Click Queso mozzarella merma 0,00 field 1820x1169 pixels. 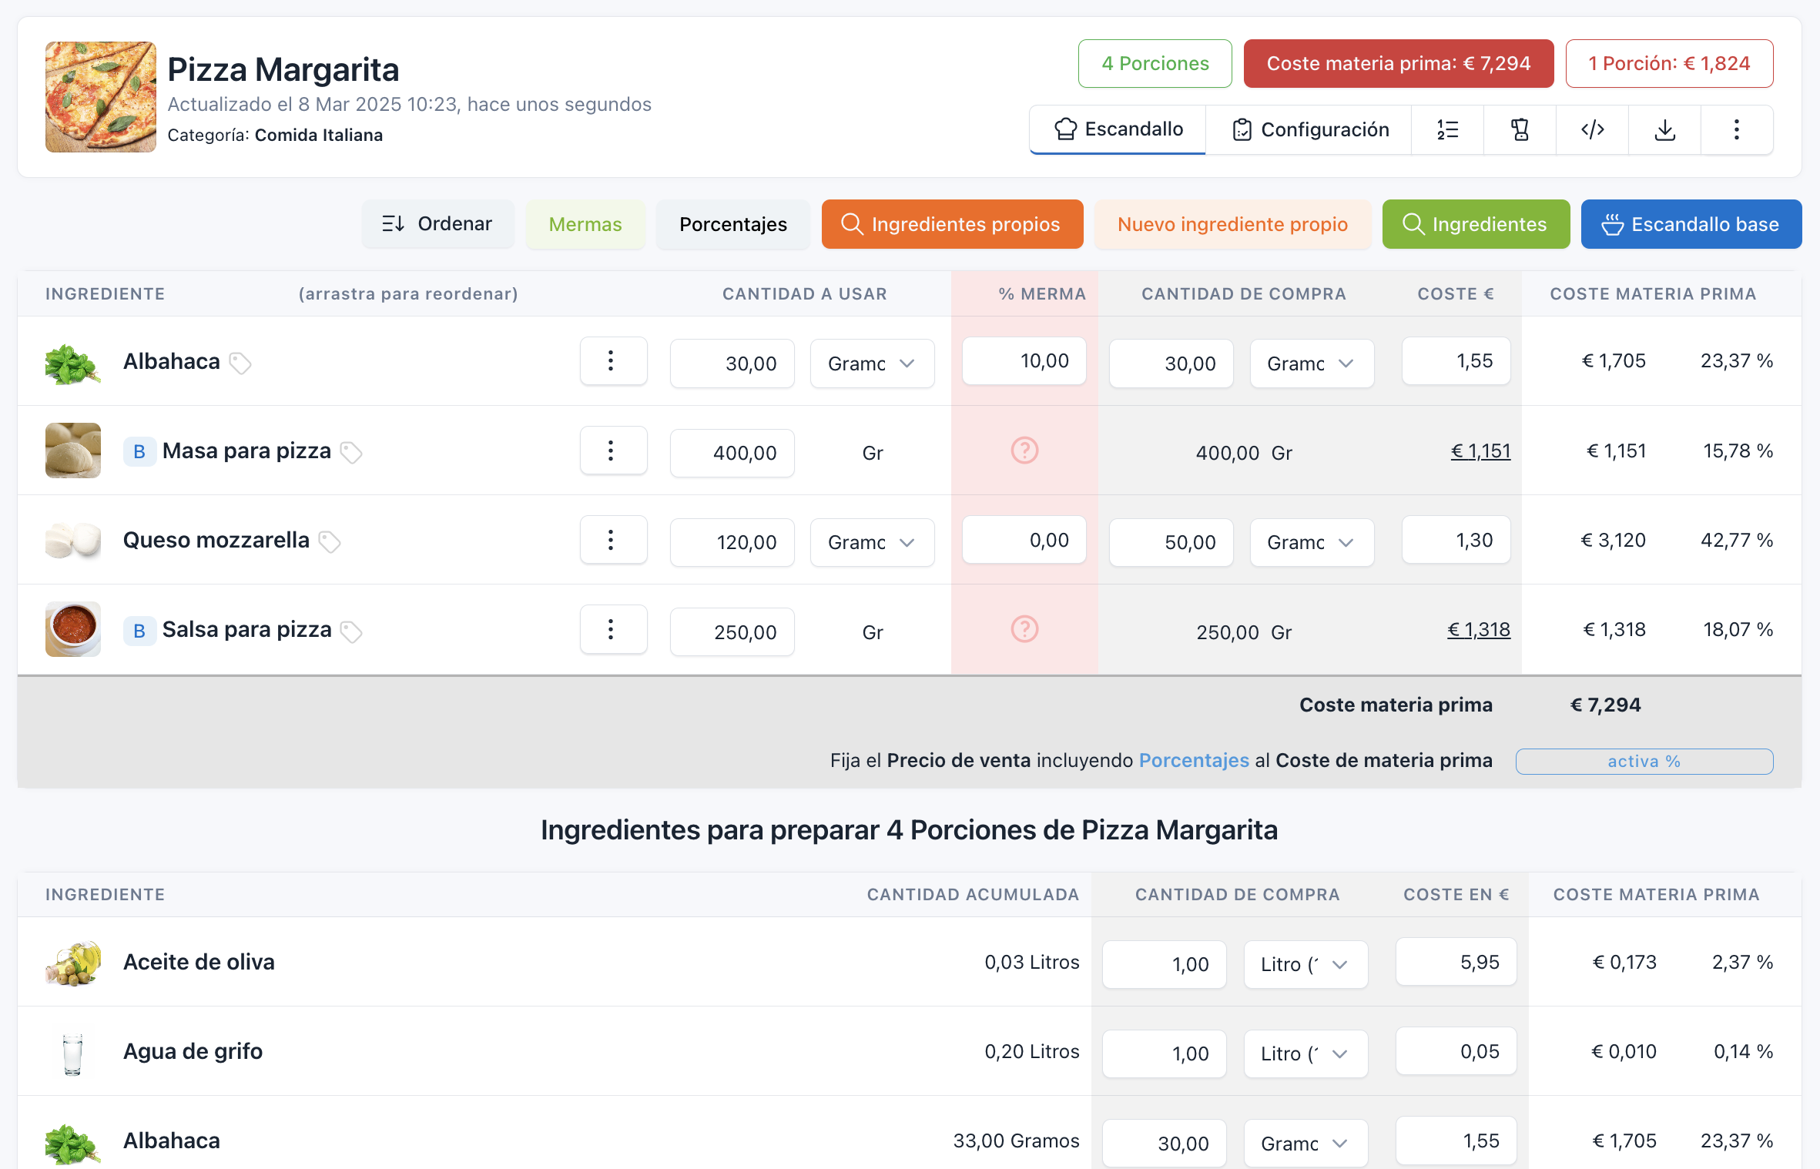click(x=1024, y=540)
